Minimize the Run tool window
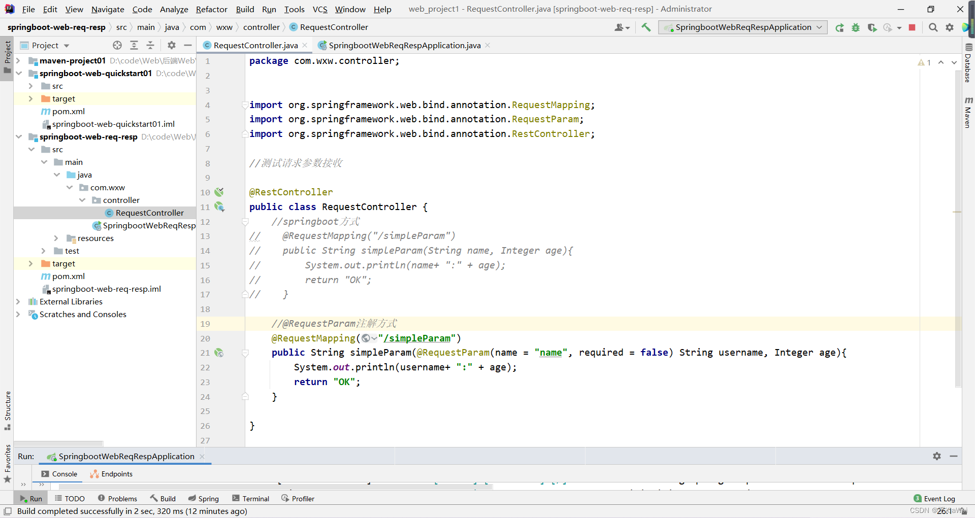The width and height of the screenshot is (975, 518). point(954,456)
